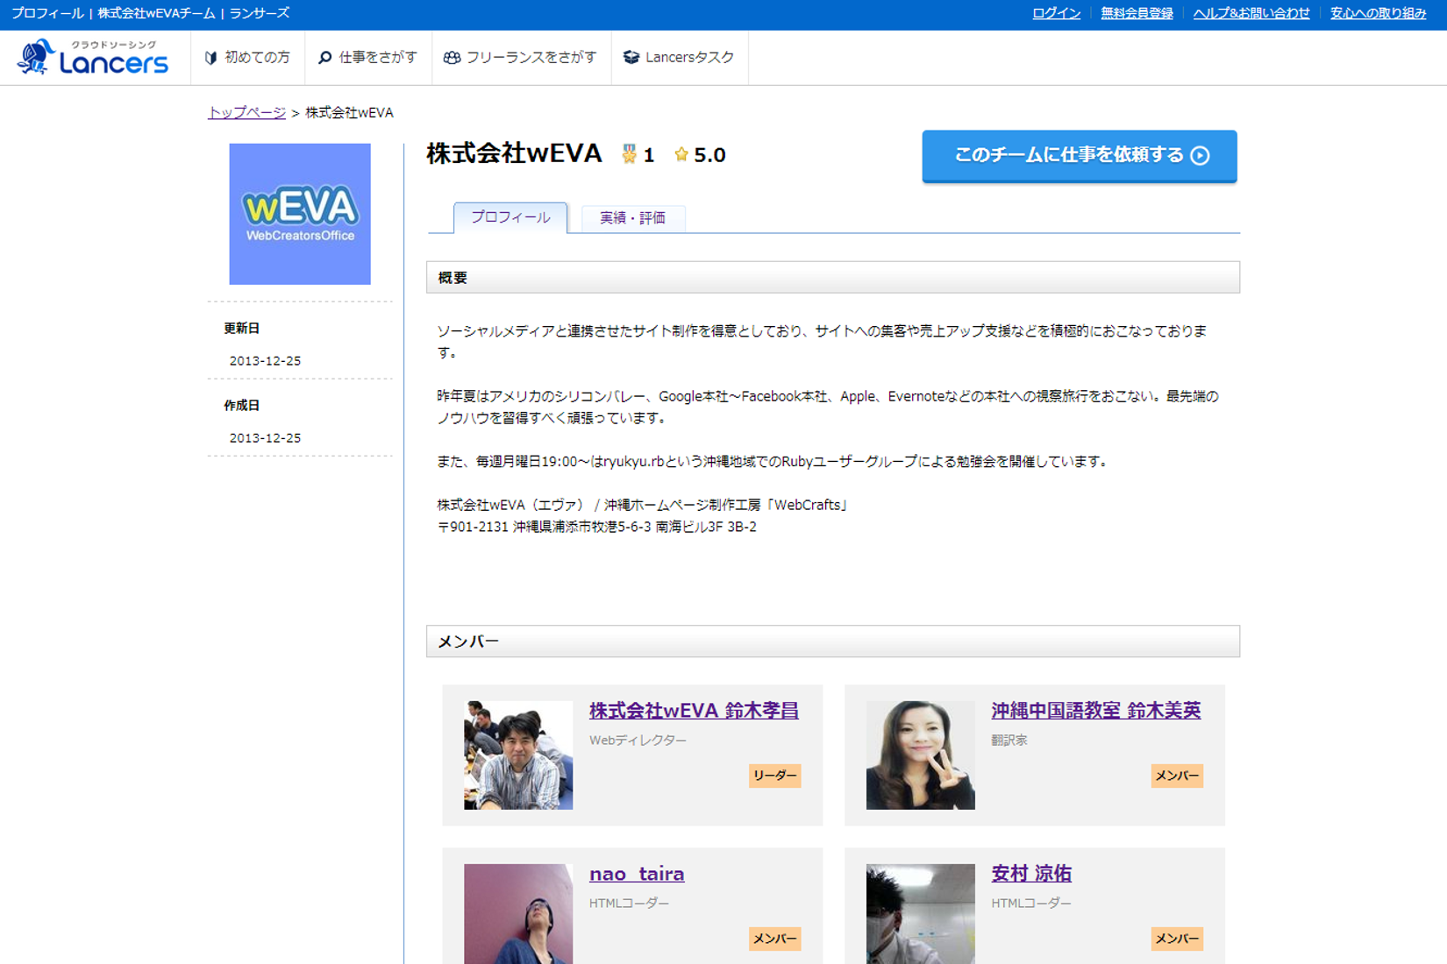1447x964 pixels.
Task: Click このチームに仕事を依頼する button
Action: [x=1080, y=156]
